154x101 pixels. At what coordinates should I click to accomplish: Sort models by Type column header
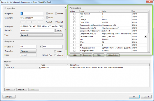point(55,65)
